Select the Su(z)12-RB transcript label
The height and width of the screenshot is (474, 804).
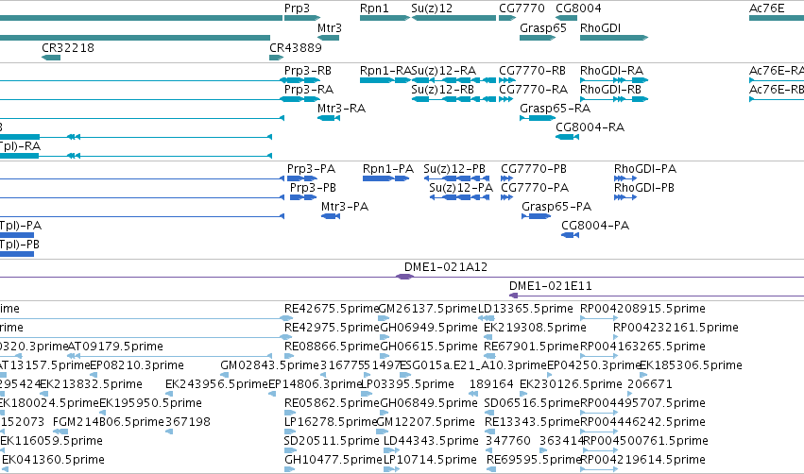point(442,90)
